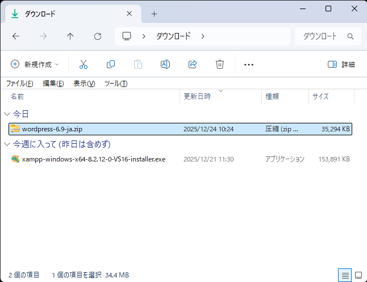
Task: Collapse the 今日 group
Action: point(7,114)
